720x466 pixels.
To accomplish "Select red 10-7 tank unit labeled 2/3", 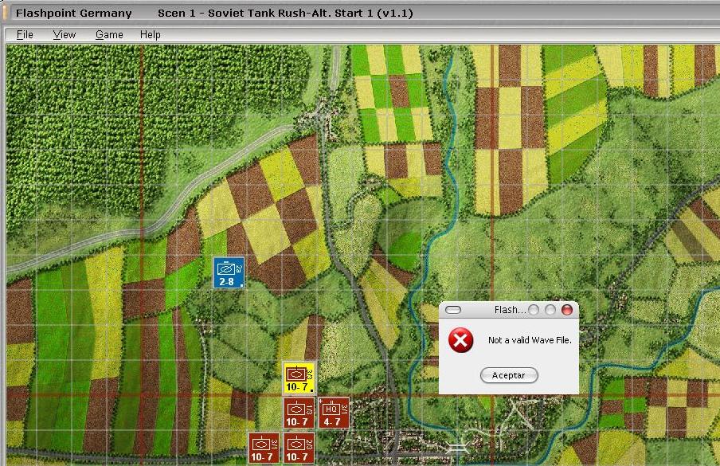I will (299, 448).
